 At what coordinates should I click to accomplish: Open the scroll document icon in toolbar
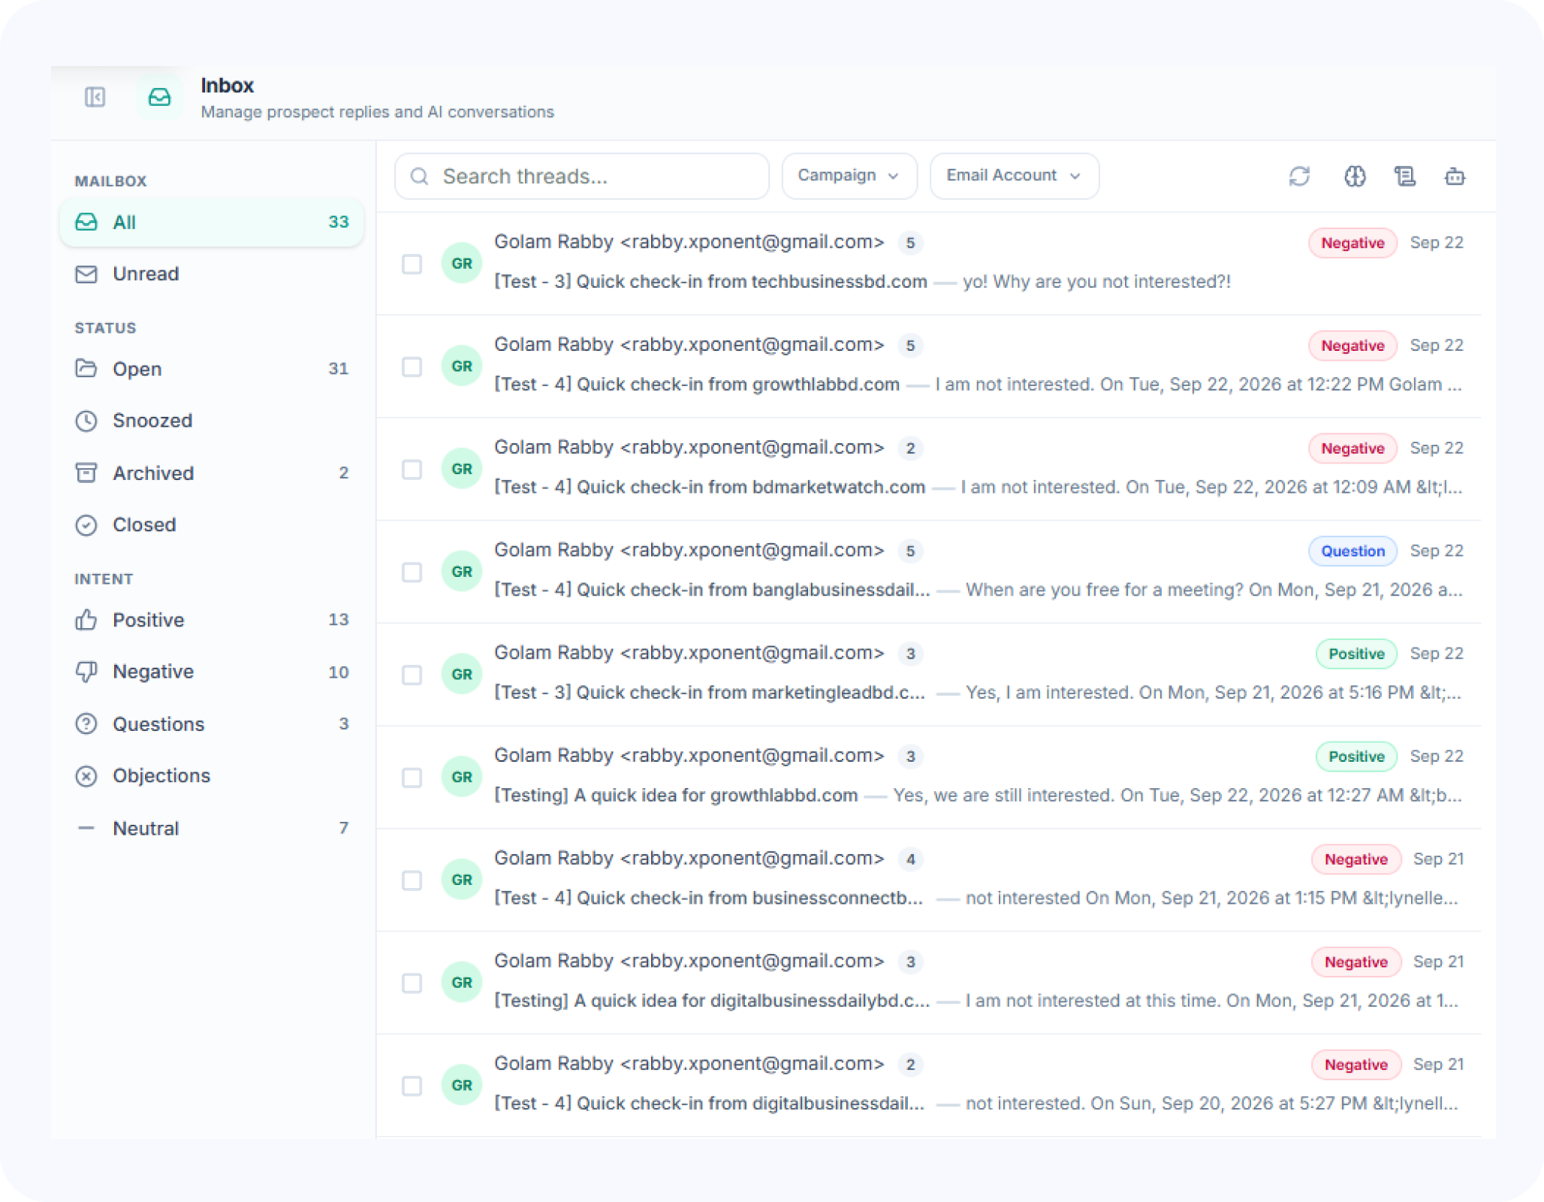[1405, 177]
